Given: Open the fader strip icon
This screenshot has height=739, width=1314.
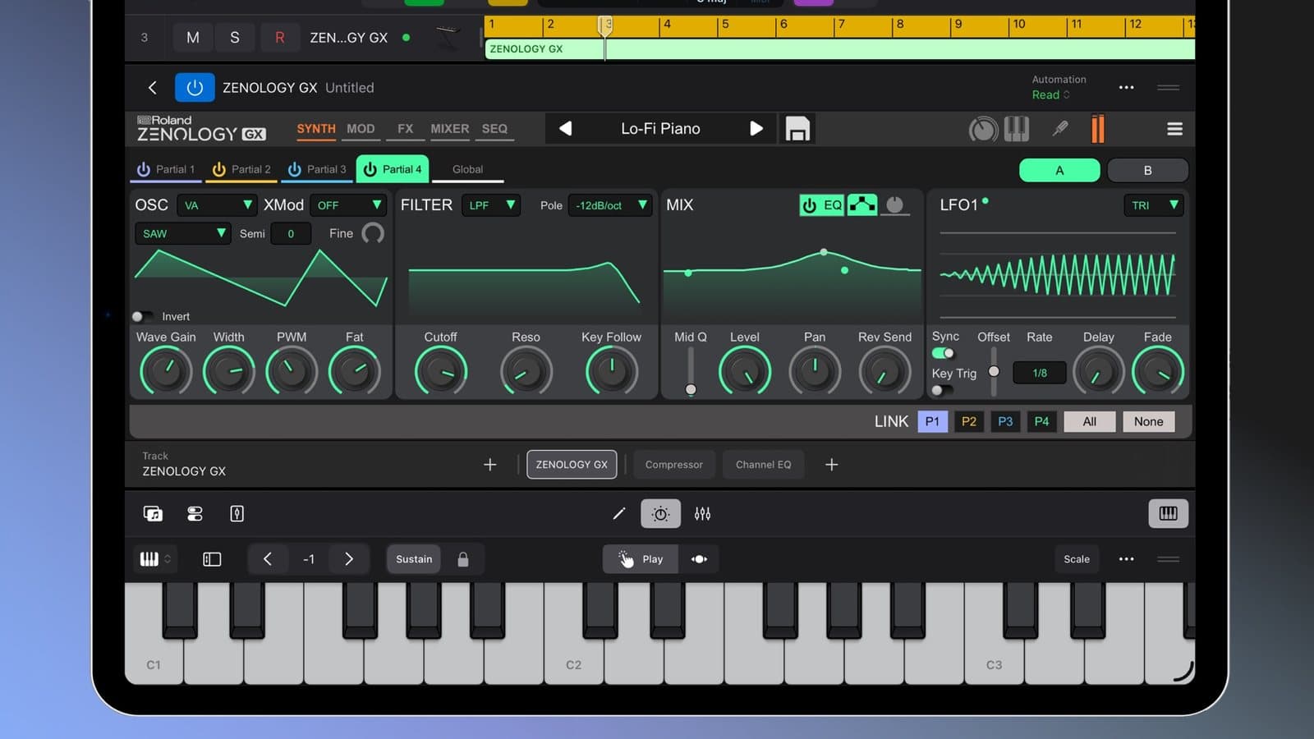Looking at the screenshot, I should (x=237, y=514).
